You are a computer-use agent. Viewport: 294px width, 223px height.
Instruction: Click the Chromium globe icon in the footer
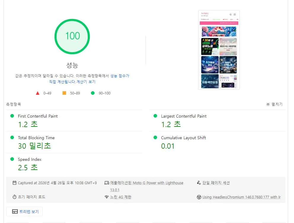(199, 197)
